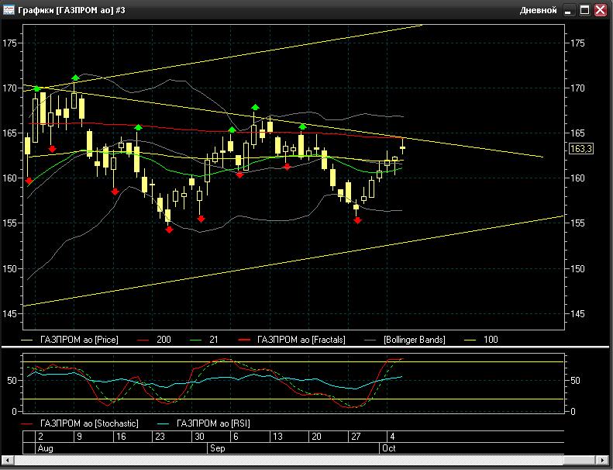Click the 175 value on left price axis
The height and width of the screenshot is (470, 613).
click(x=10, y=43)
